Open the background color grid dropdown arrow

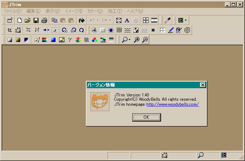[186, 20]
